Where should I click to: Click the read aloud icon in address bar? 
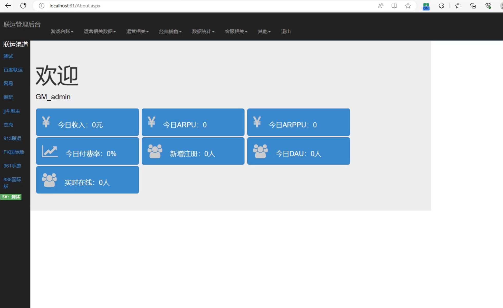click(x=381, y=6)
